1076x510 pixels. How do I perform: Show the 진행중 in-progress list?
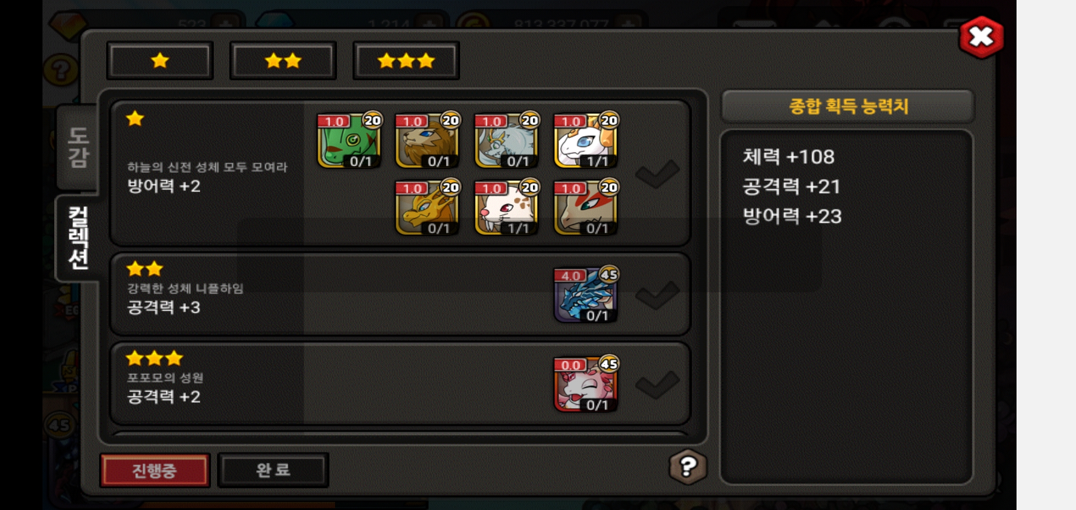click(x=155, y=470)
